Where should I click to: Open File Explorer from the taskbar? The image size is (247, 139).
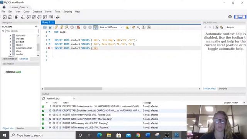coord(109,135)
